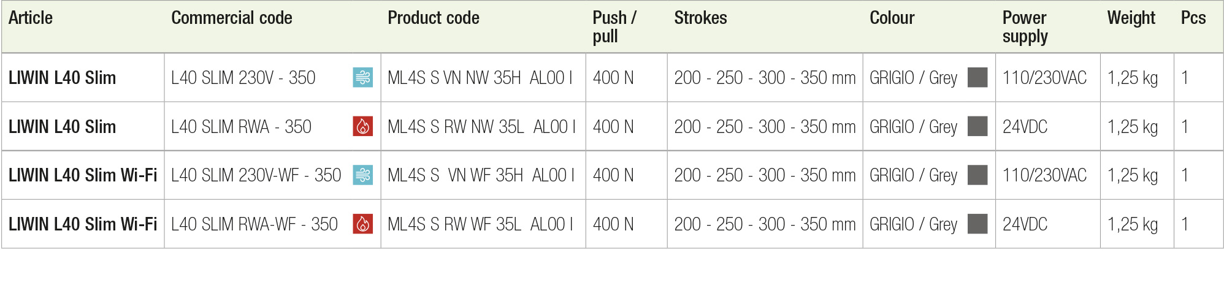The width and height of the screenshot is (1224, 304).
Task: Select the grey colour swatch in the first row
Action: pos(977,77)
